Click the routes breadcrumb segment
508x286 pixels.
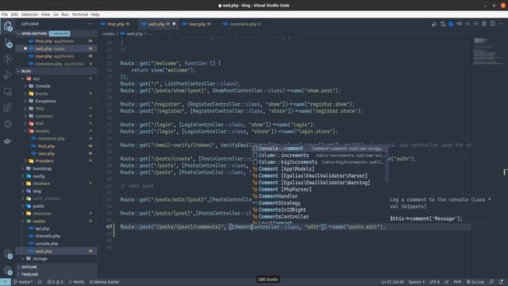click(108, 33)
